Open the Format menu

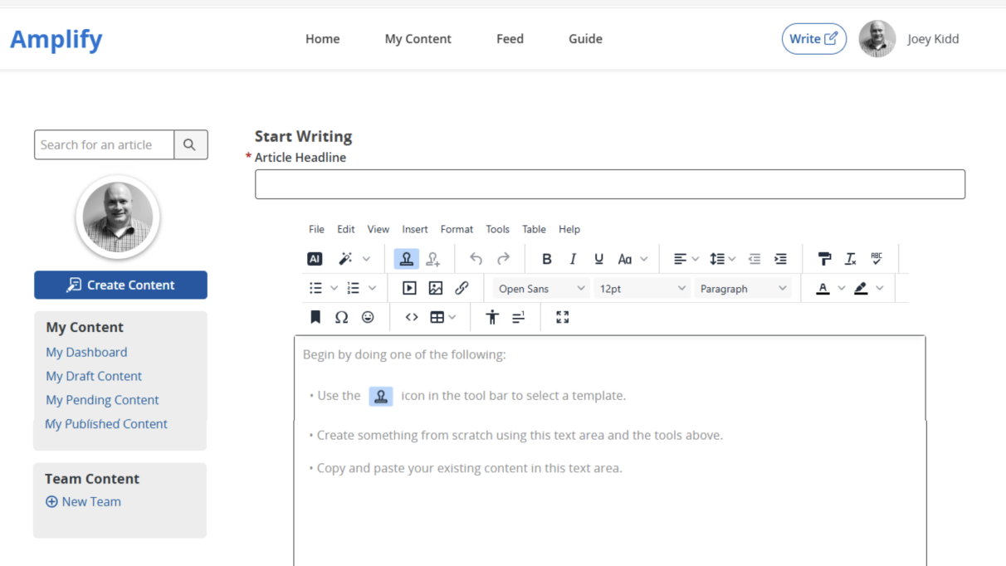pyautogui.click(x=457, y=229)
